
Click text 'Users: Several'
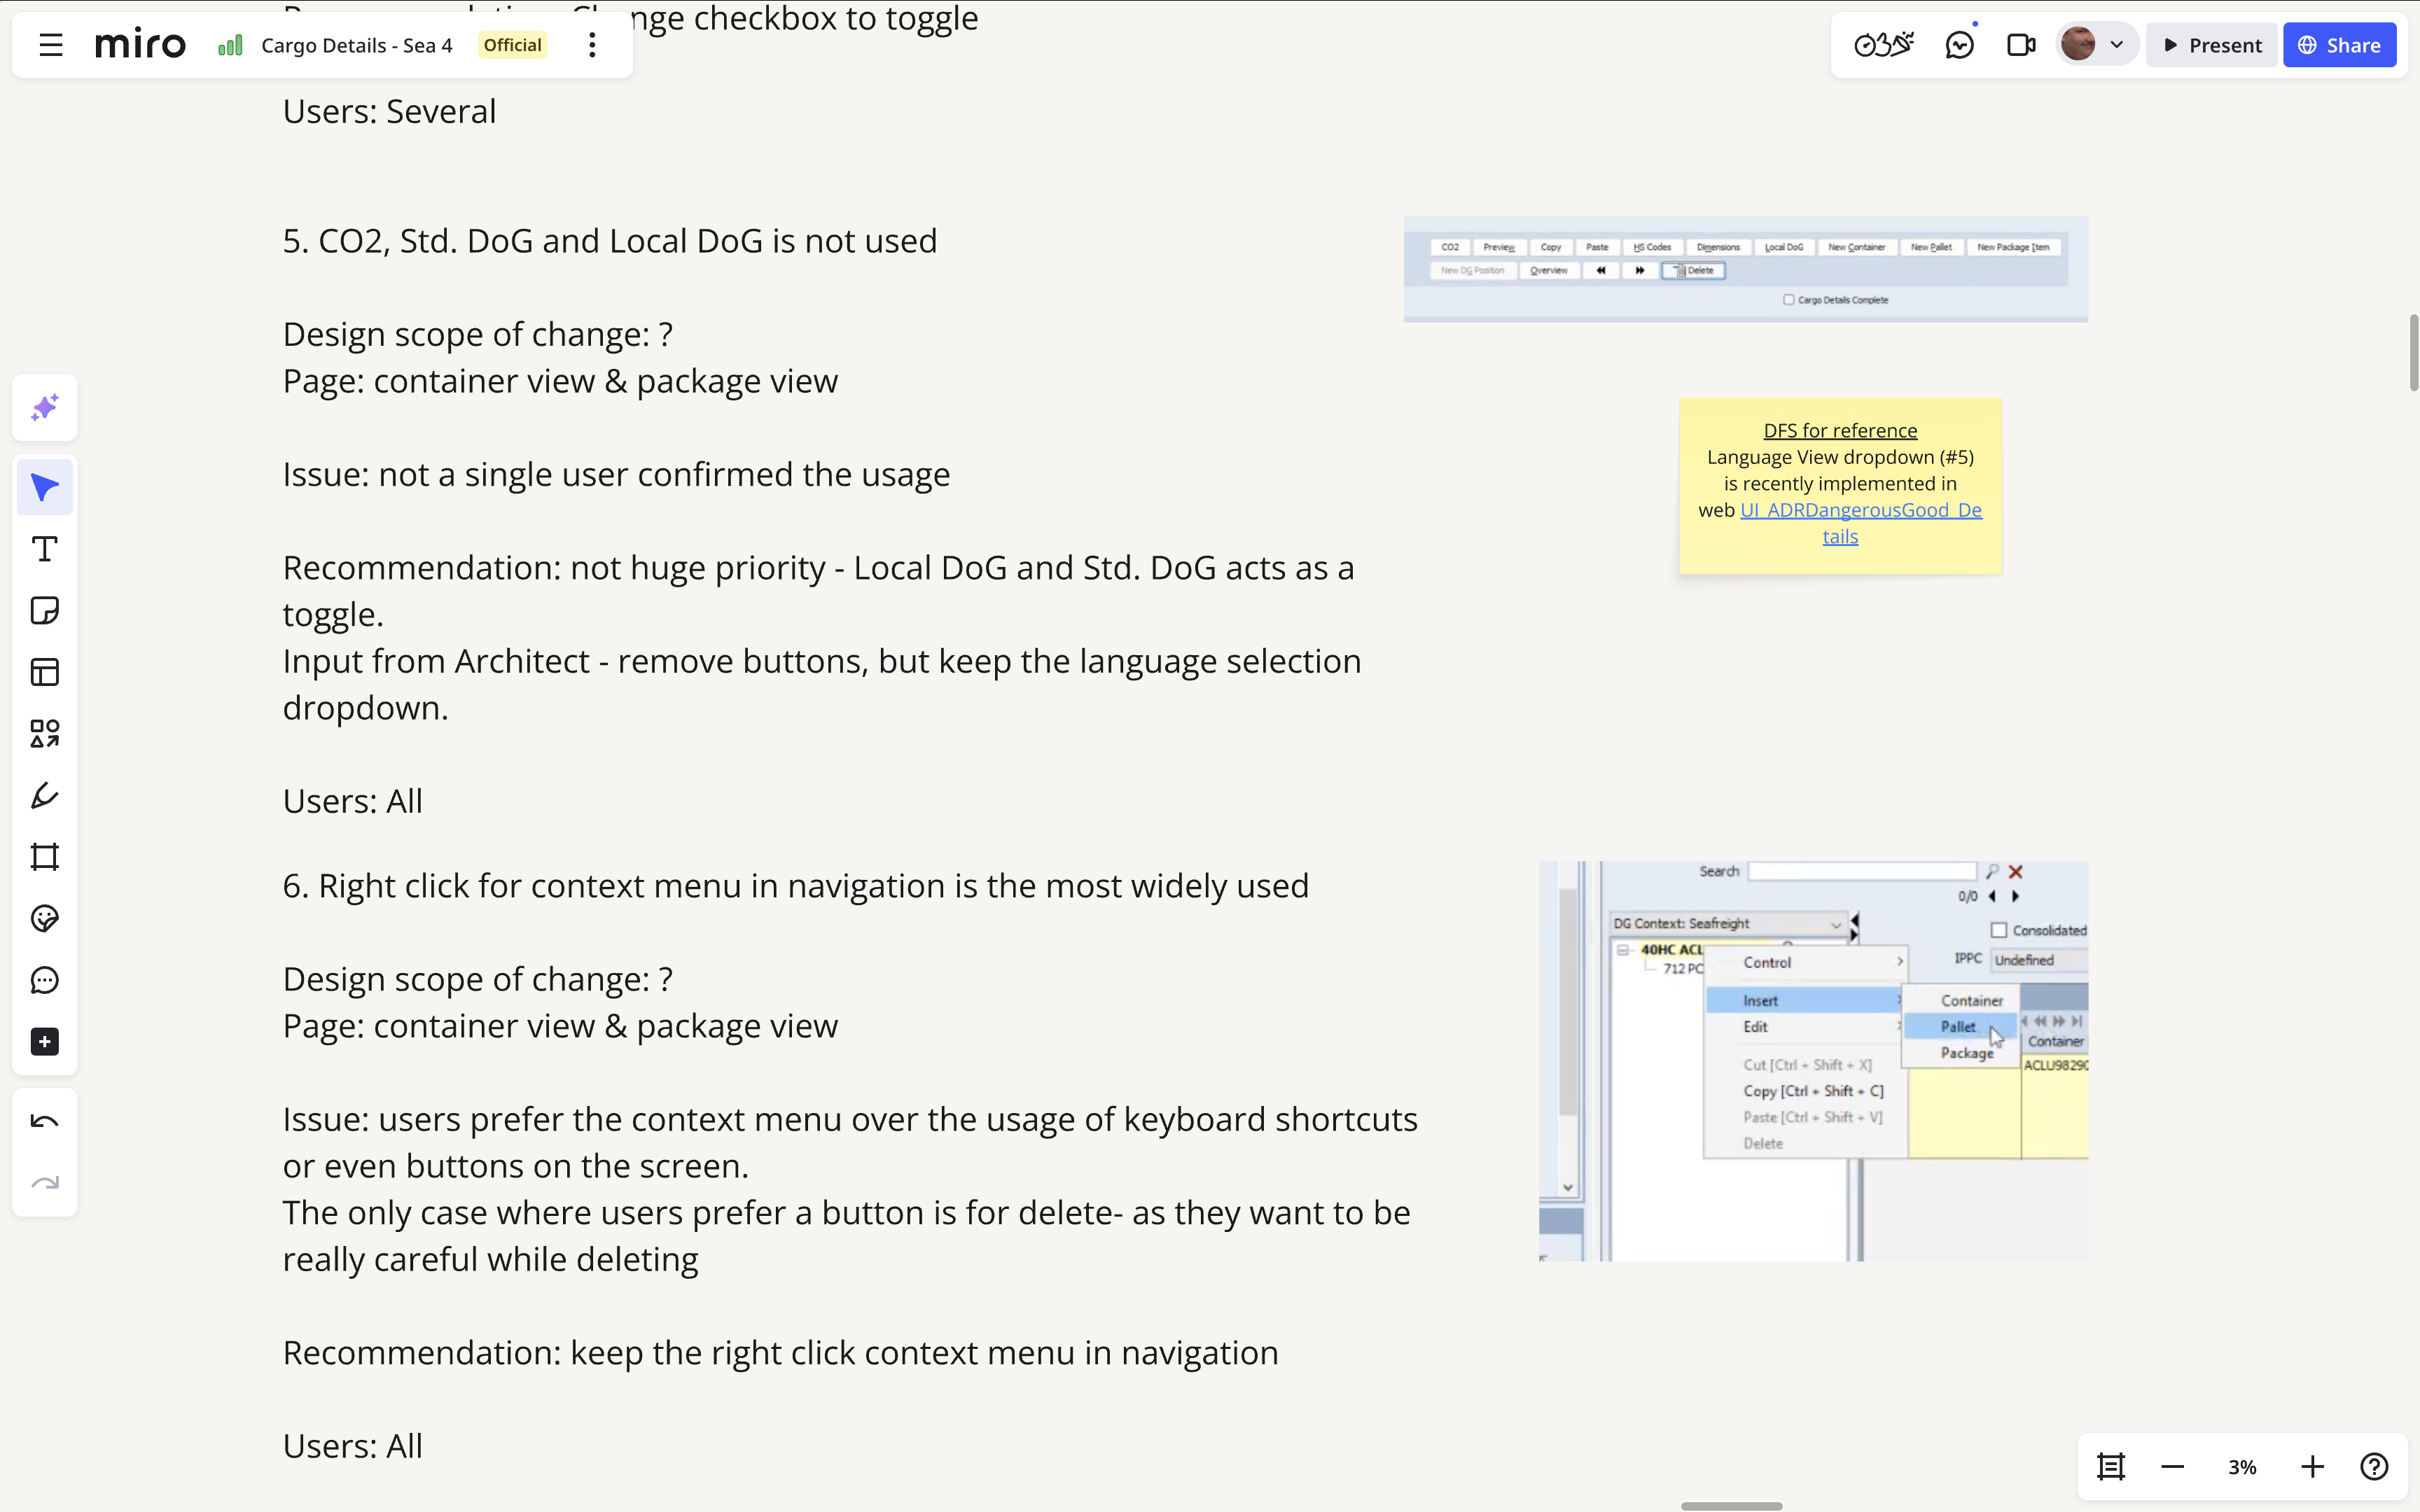[x=389, y=112]
